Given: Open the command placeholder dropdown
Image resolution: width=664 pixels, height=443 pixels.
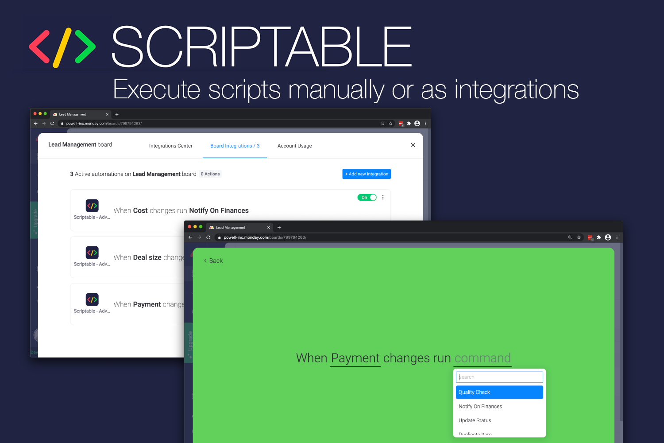Looking at the screenshot, I should tap(483, 358).
